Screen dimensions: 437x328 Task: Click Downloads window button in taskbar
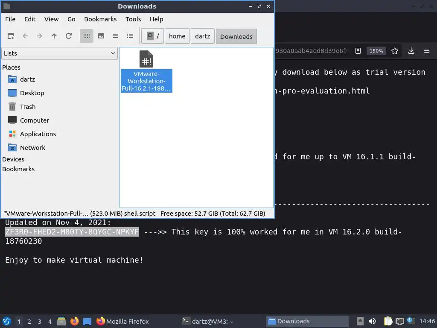pyautogui.click(x=307, y=321)
